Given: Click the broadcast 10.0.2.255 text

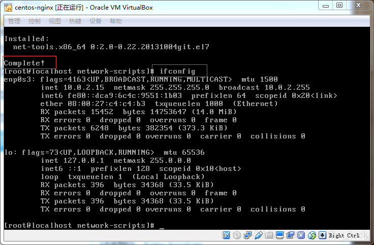Looking at the screenshot, I should [x=264, y=87].
